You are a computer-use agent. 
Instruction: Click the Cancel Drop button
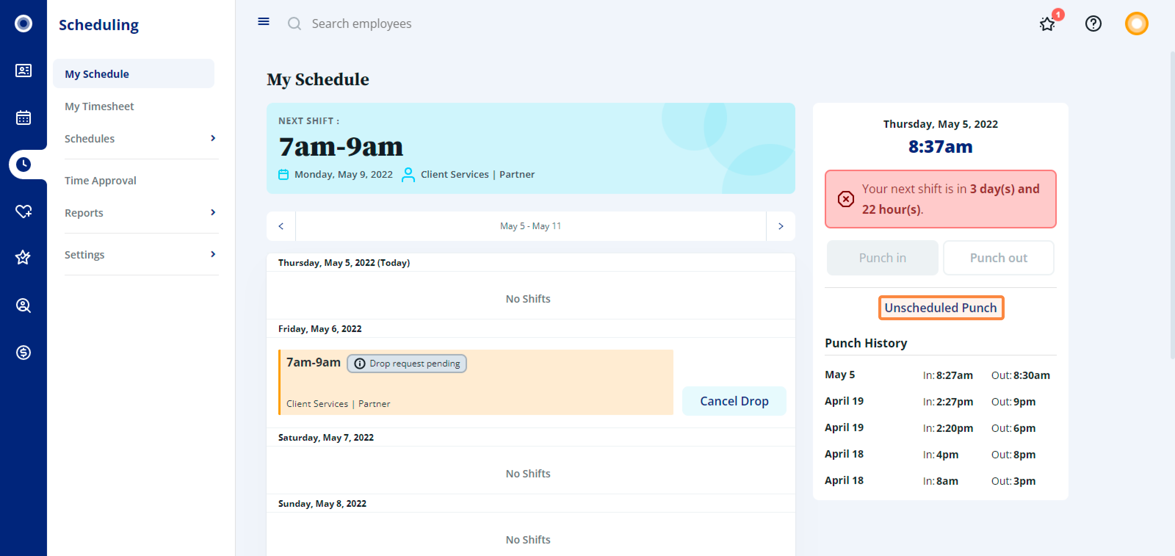coord(734,401)
